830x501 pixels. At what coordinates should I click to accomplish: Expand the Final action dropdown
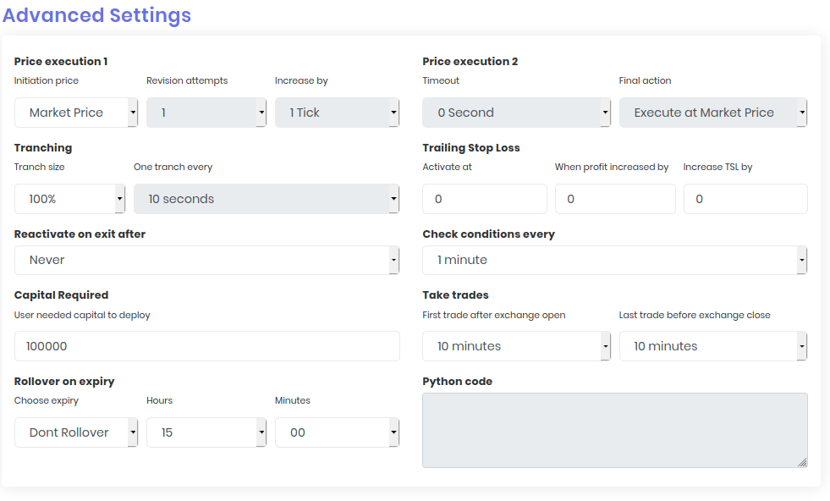tap(712, 113)
